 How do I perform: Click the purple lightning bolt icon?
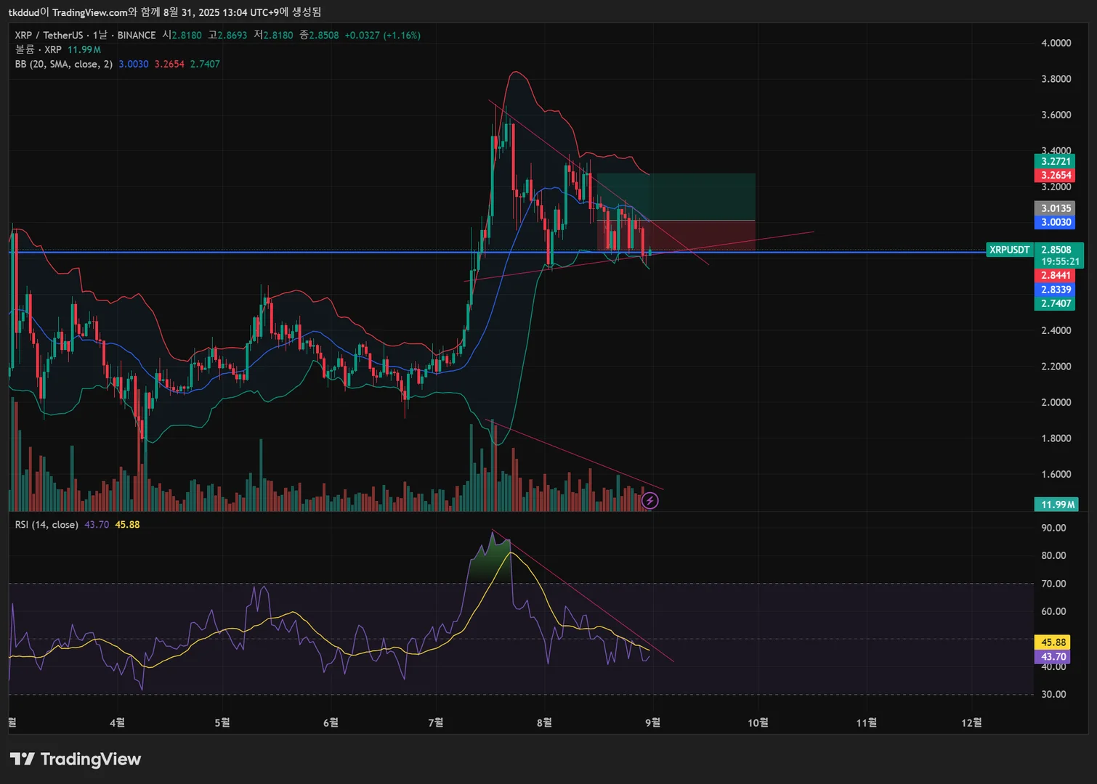point(649,500)
